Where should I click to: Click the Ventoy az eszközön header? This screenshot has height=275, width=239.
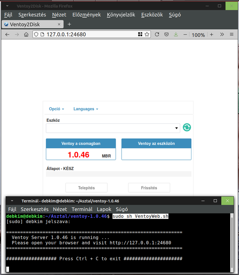[156, 143]
